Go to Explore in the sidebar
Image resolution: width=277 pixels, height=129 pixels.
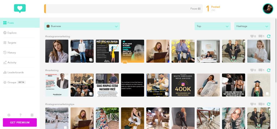[12, 33]
